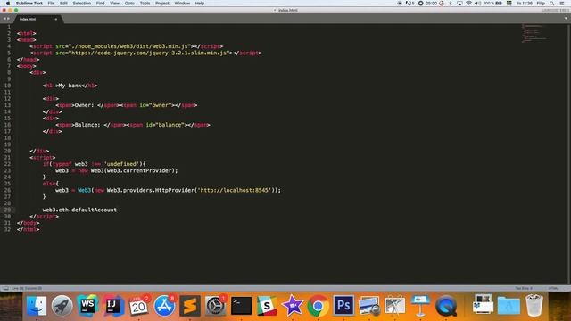Screen dimensions: 571x321
Task: Click line number 10 in gutter
Action: (x=7, y=86)
